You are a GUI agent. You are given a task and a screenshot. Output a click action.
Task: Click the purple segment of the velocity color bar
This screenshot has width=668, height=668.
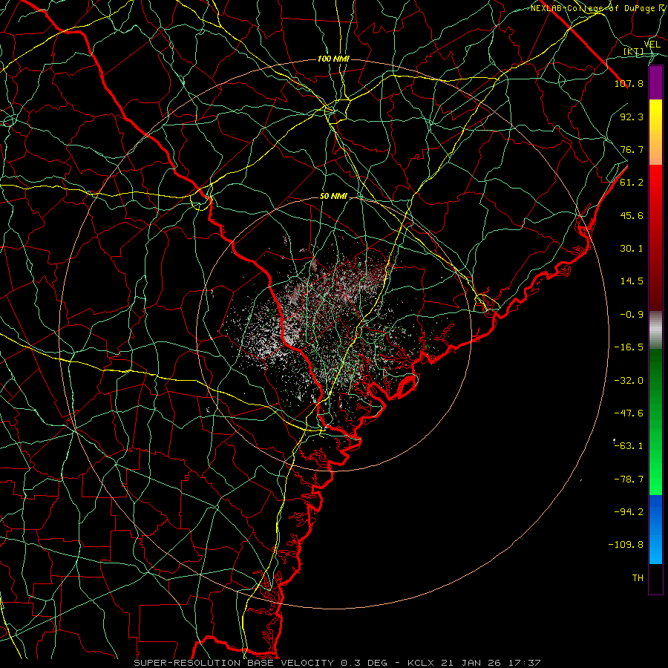tap(655, 83)
